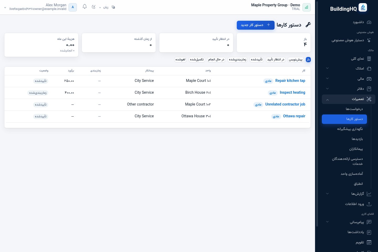Click دستور کار جدید button

click(x=256, y=25)
